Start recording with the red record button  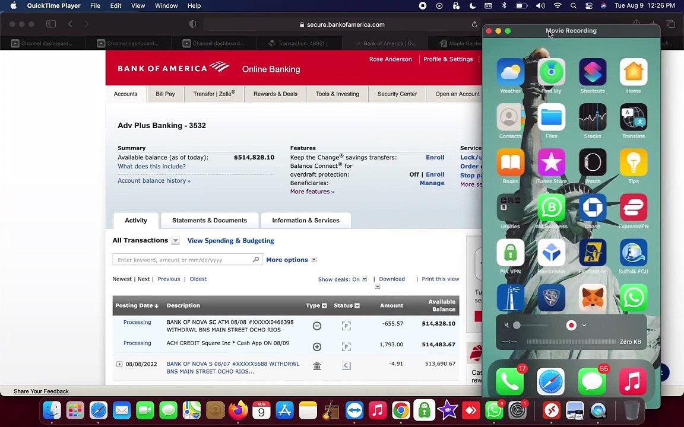click(571, 325)
